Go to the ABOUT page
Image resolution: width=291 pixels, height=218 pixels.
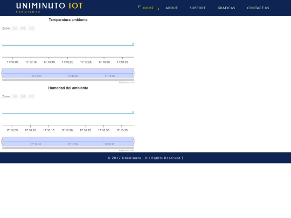pyautogui.click(x=172, y=8)
